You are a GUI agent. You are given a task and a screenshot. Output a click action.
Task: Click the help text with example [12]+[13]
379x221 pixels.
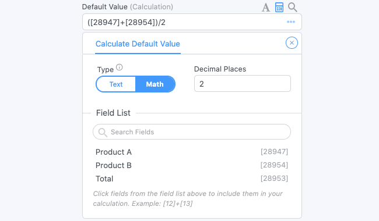(x=188, y=198)
